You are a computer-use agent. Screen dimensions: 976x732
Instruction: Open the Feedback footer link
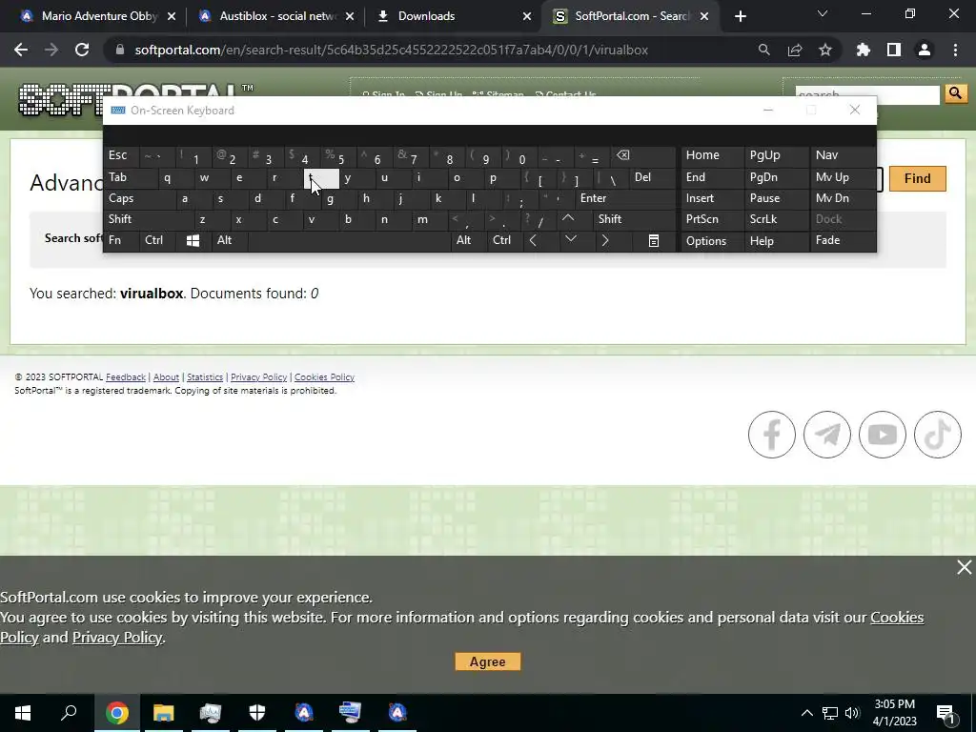pos(125,377)
